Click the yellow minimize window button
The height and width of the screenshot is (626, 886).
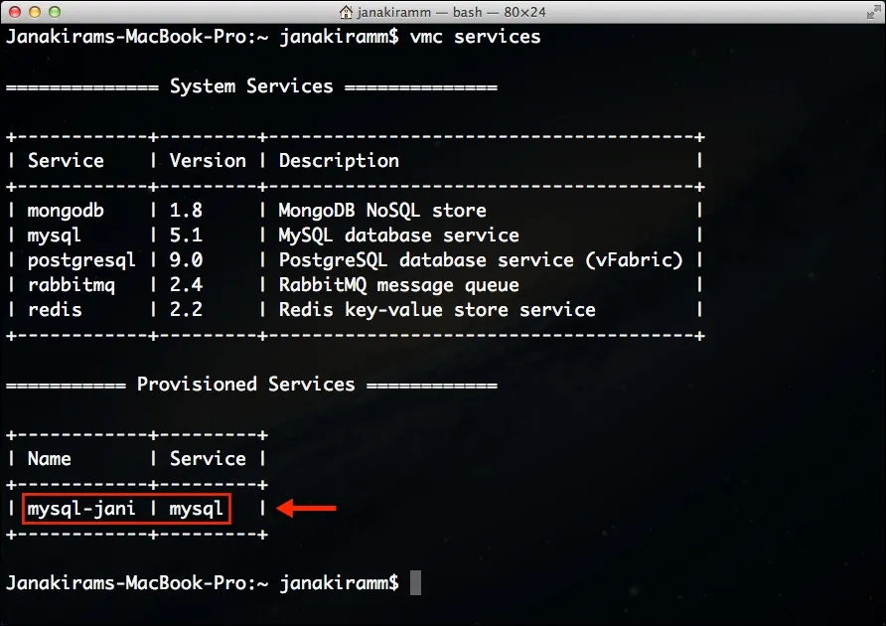click(x=35, y=12)
